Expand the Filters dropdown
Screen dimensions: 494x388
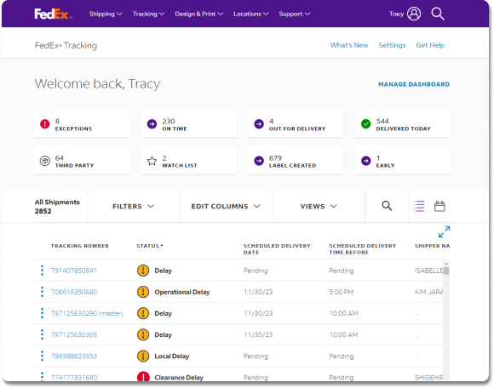133,207
